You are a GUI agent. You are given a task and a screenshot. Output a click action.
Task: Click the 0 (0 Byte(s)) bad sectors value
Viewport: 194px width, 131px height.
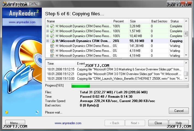[x=89, y=105]
